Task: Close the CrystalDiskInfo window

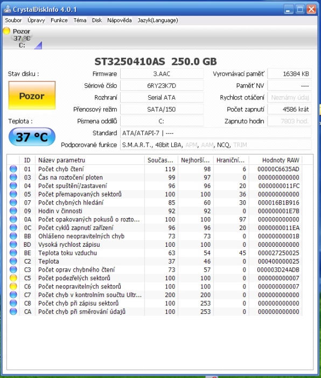Action: coord(311,9)
